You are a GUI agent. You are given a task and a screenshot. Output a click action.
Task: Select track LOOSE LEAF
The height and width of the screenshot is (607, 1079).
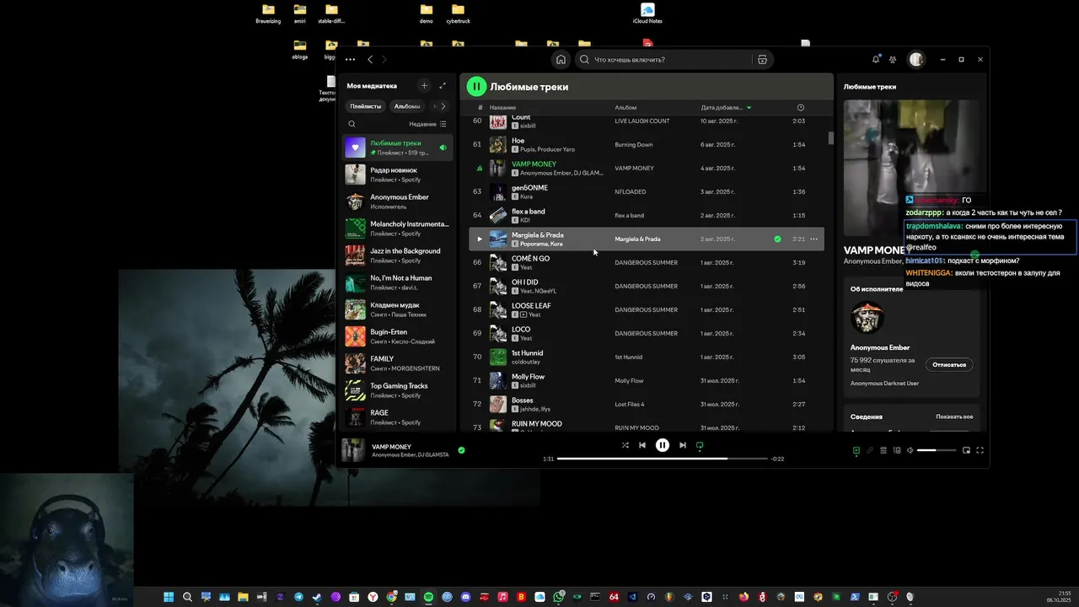coord(646,309)
